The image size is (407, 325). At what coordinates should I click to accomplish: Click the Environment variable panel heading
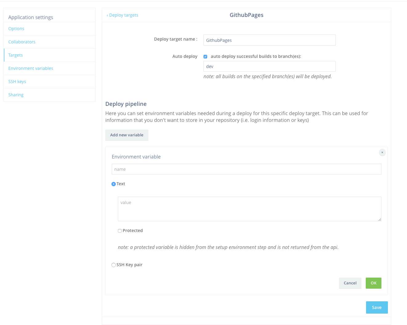tap(136, 157)
